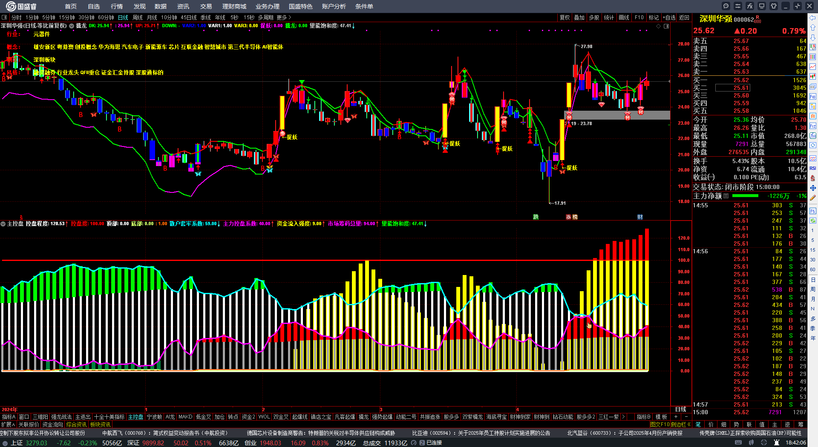Open the line chart icon in right sidebar

[813, 67]
